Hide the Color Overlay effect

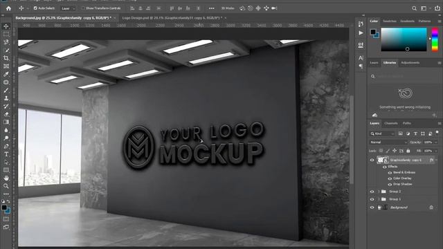(x=390, y=178)
